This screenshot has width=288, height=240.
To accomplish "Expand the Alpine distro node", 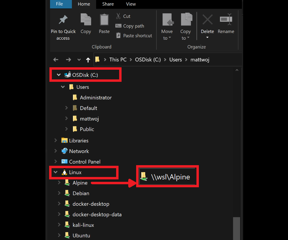I will pos(59,182).
